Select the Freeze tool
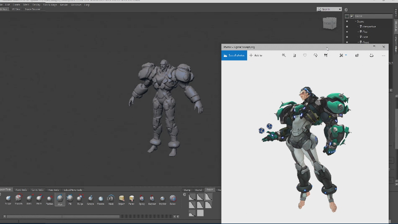The image size is (398, 224). click(x=101, y=199)
